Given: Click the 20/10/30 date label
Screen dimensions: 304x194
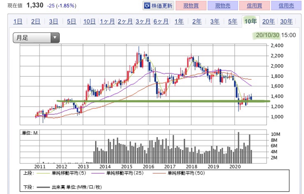Looking at the screenshot, I should [x=268, y=35].
